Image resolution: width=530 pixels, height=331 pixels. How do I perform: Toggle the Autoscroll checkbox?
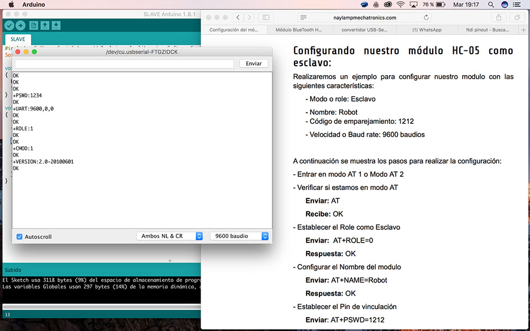coord(19,237)
